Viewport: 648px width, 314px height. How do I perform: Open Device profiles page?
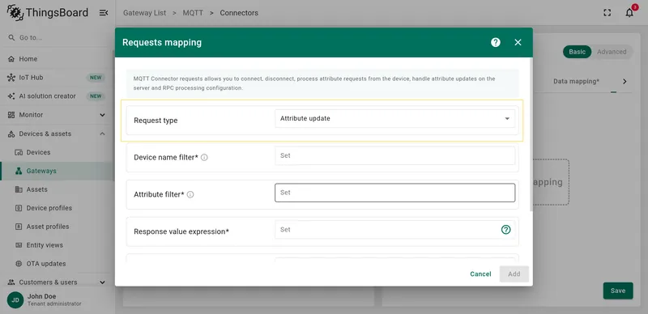57,208
